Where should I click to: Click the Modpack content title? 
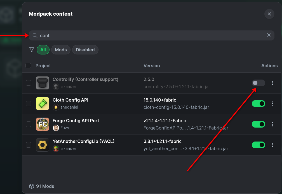pos(51,14)
